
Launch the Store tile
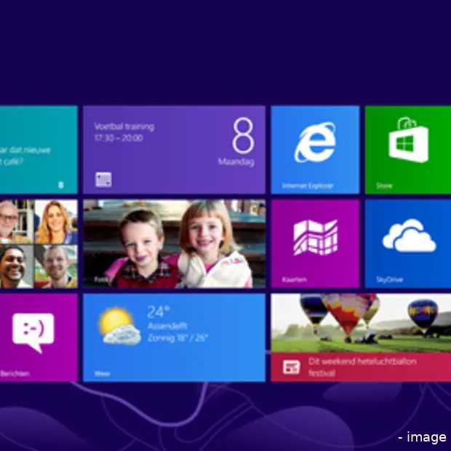point(408,150)
